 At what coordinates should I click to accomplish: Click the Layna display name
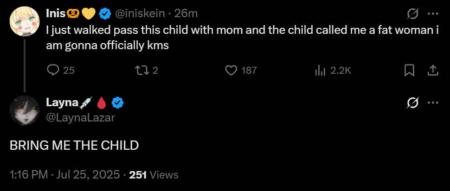click(x=62, y=102)
